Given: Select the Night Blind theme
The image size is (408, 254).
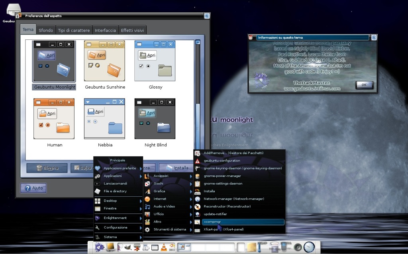Looking at the screenshot, I should tap(155, 123).
